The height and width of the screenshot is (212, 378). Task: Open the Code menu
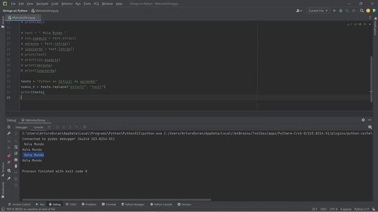(55, 4)
